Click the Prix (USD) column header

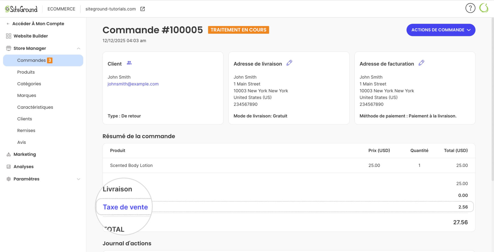379,150
